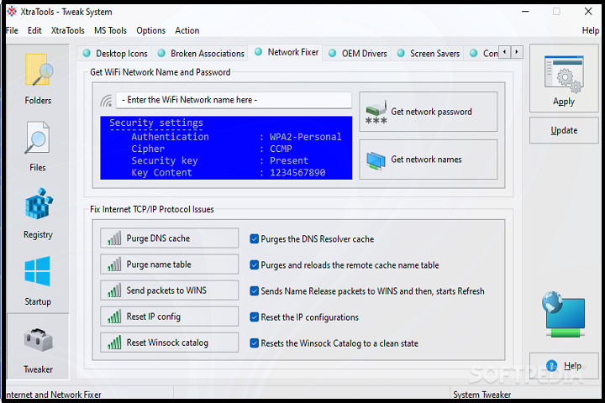Toggle Reset the IP configurations checkbox

255,317
